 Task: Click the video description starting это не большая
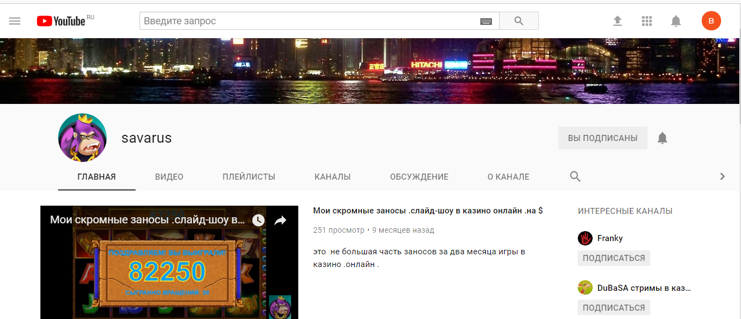[419, 258]
